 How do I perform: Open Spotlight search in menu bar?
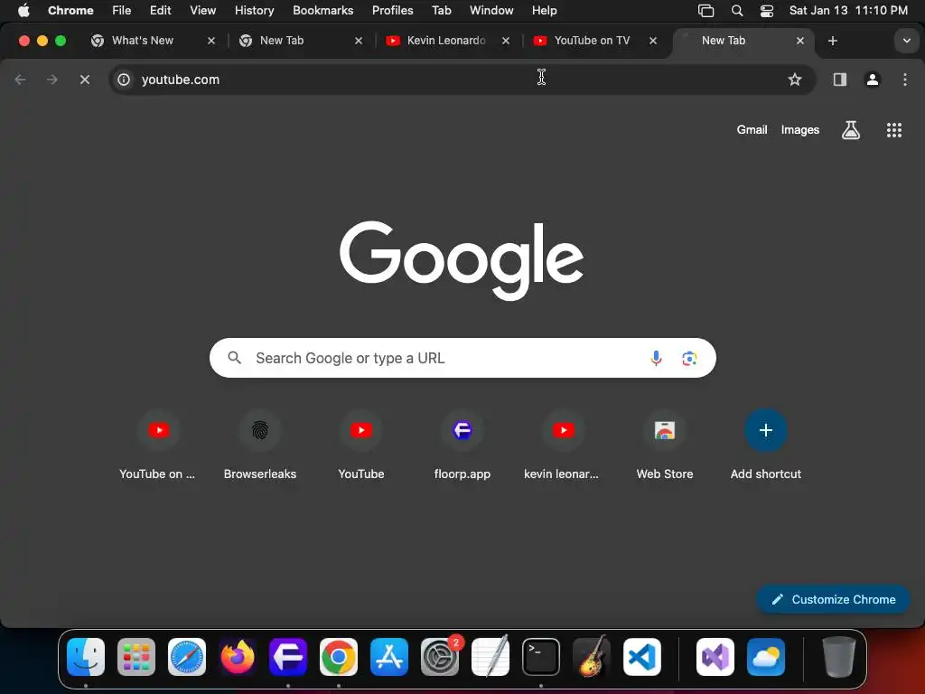tap(737, 10)
